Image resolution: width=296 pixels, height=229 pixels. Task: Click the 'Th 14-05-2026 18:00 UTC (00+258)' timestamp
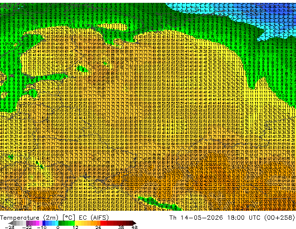(232, 218)
